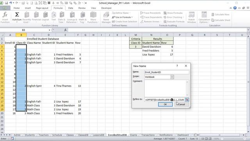The height and width of the screenshot is (141, 250).
Task: Expand the Define Name dropdown
Action: point(130,13)
